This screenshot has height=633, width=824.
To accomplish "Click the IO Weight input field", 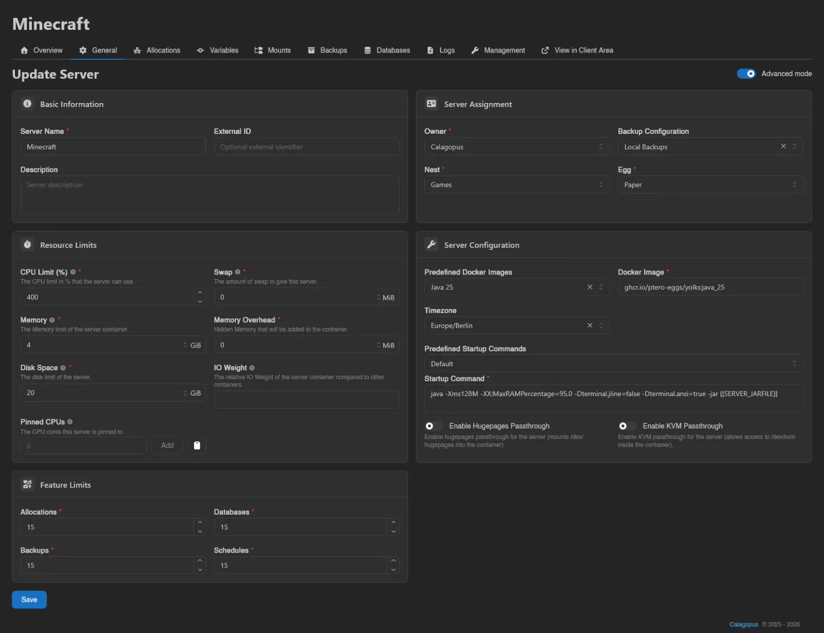I will [x=306, y=400].
